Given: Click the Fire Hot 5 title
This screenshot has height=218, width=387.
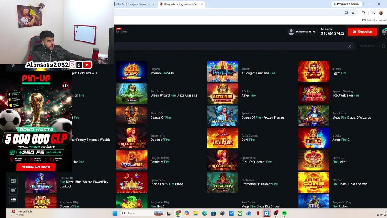Looking at the screenshot, I should pos(158,206).
